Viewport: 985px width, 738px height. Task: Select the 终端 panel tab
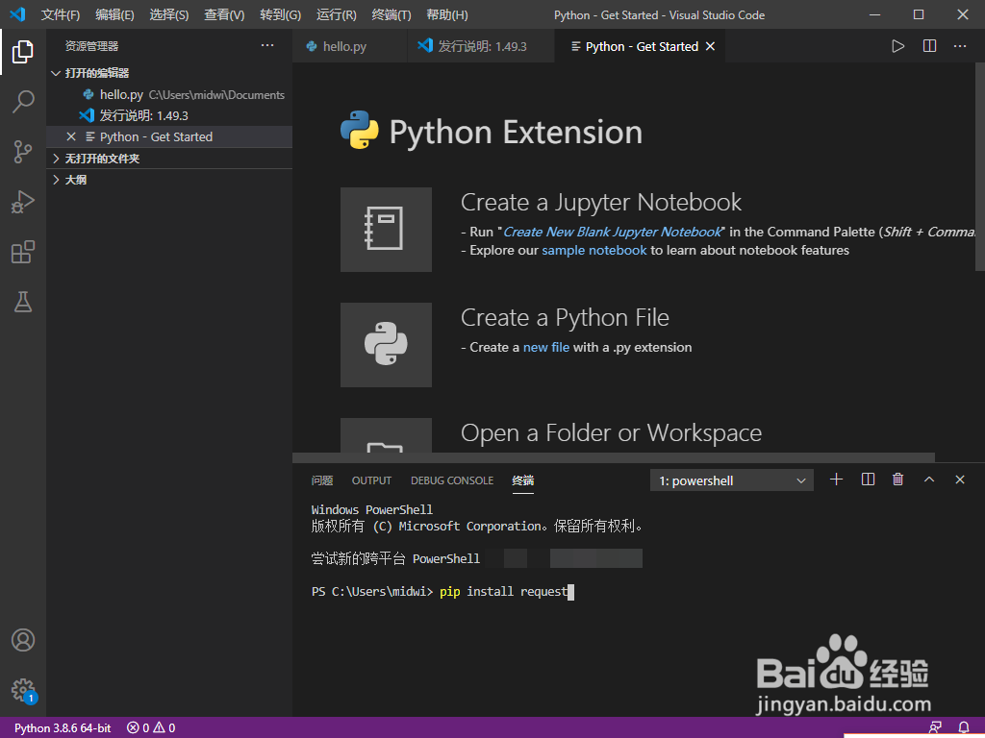[522, 480]
